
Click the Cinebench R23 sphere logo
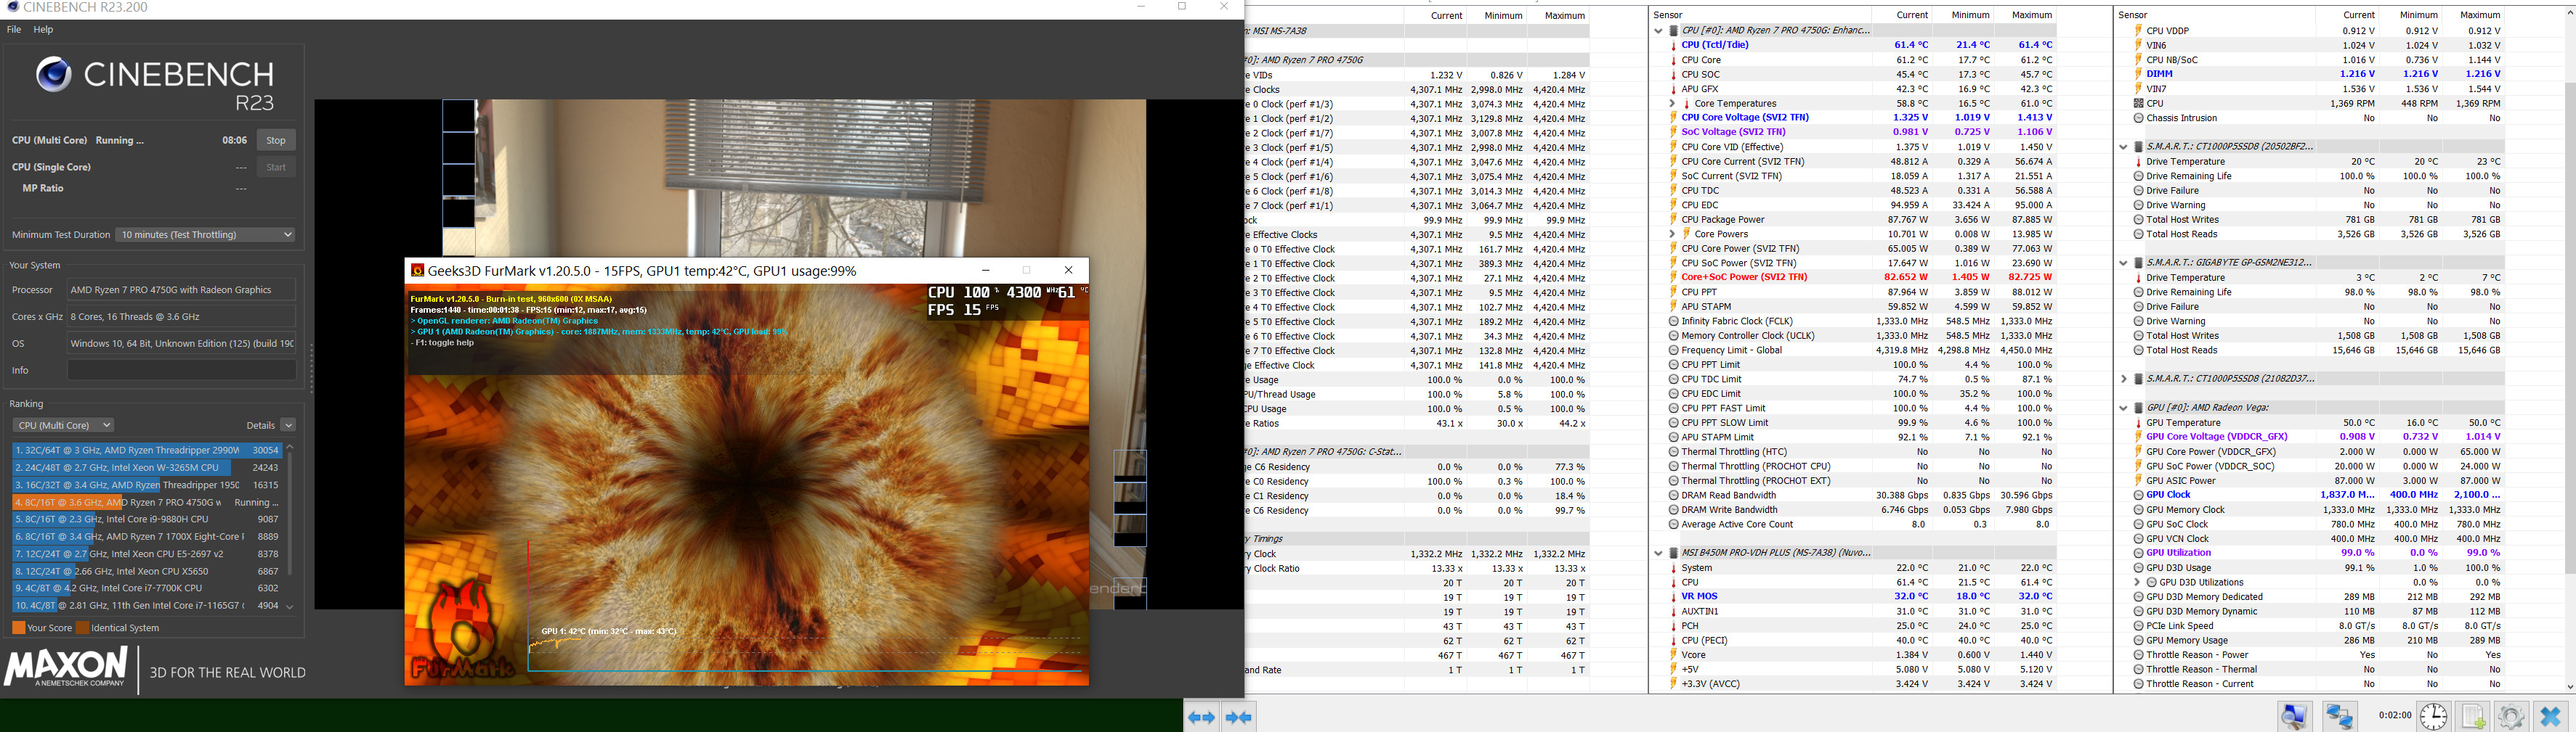tap(54, 75)
